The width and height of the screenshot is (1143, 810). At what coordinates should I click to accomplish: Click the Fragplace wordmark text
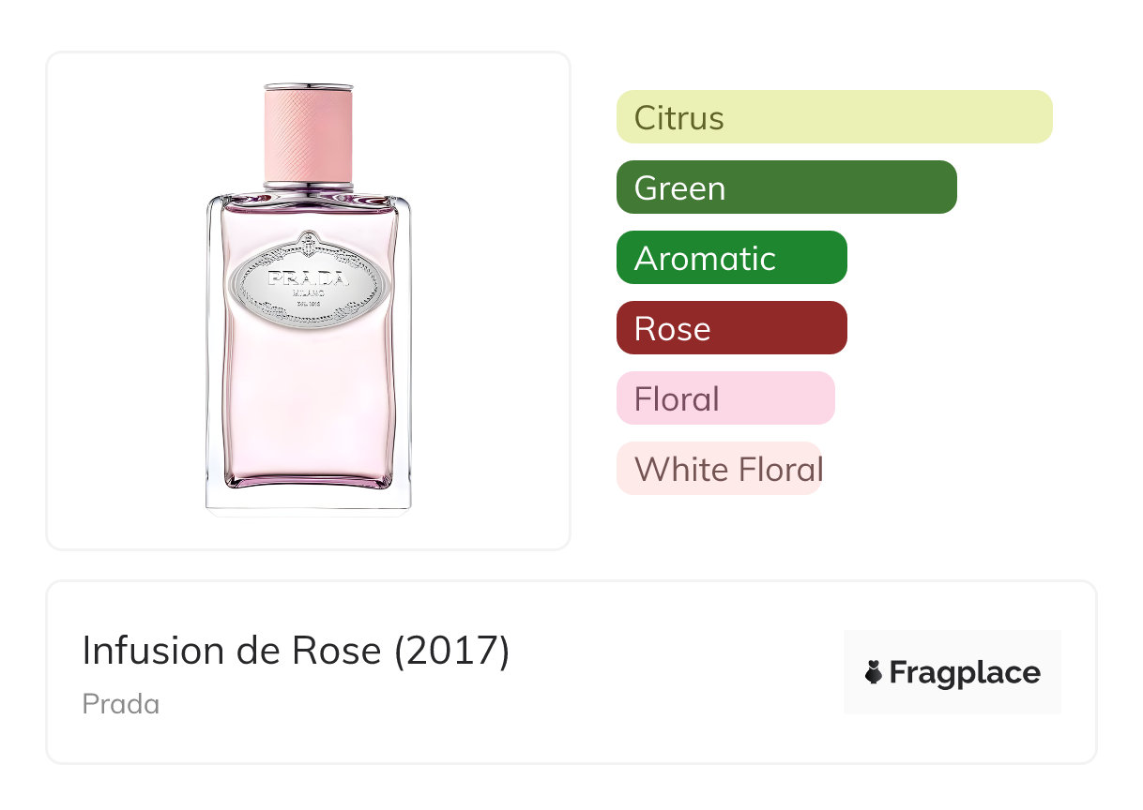[x=965, y=673]
